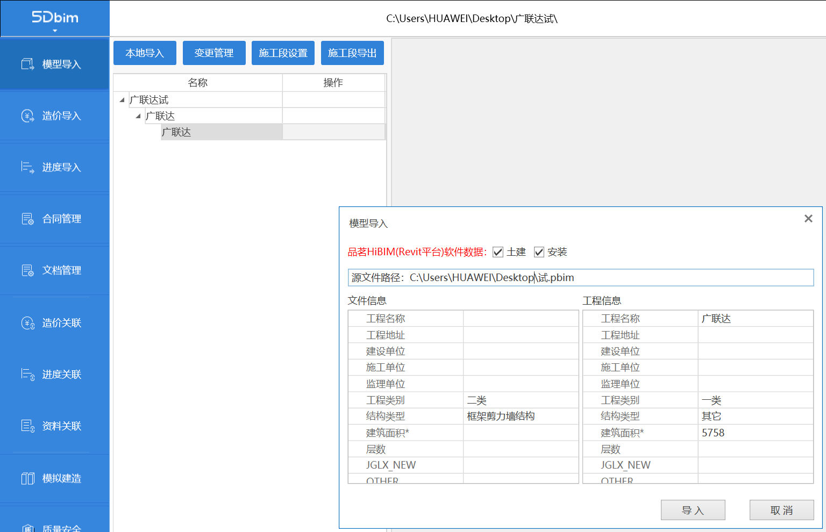Click 二类 value in 文件信息 table
Screen dimensions: 826x532
point(477,400)
